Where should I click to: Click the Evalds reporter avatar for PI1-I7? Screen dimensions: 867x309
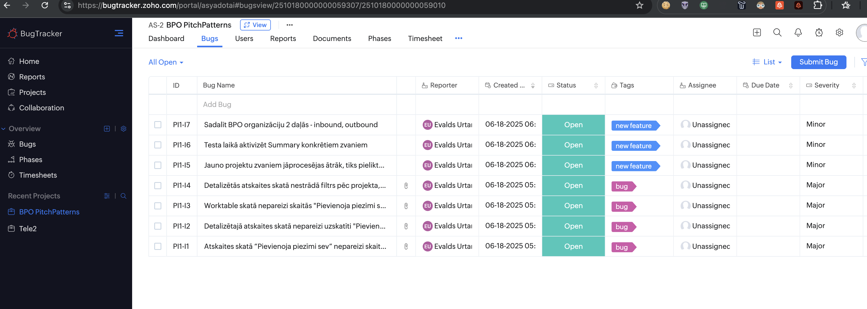427,125
